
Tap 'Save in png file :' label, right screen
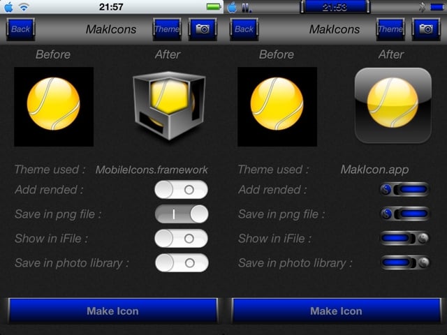point(281,214)
